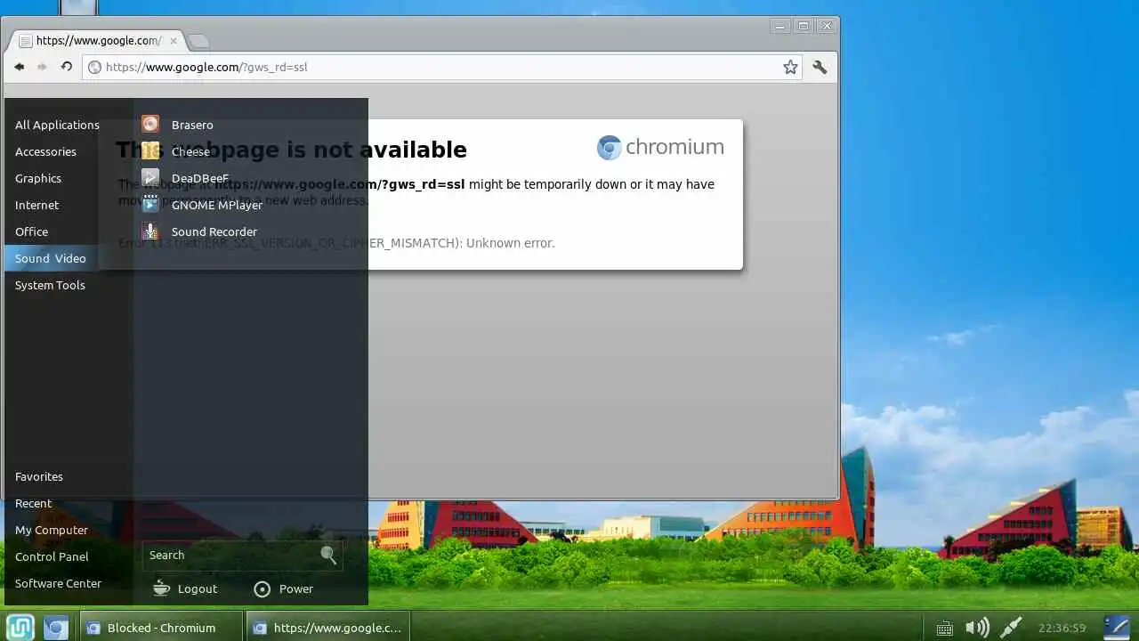Open Control Panel from the menu
This screenshot has height=641, width=1139.
click(52, 556)
